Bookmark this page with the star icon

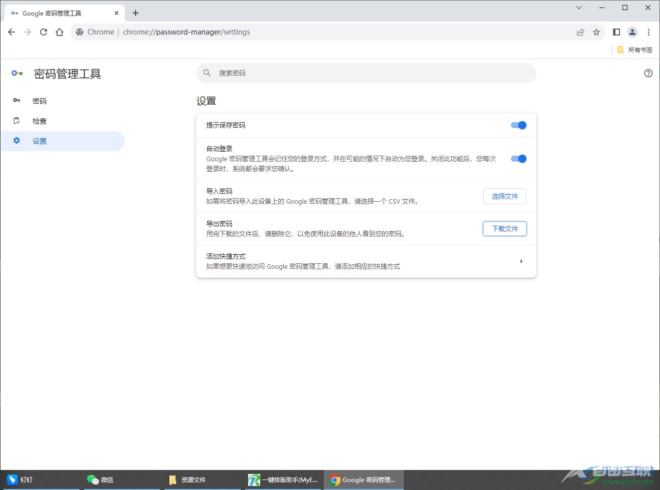tap(596, 32)
